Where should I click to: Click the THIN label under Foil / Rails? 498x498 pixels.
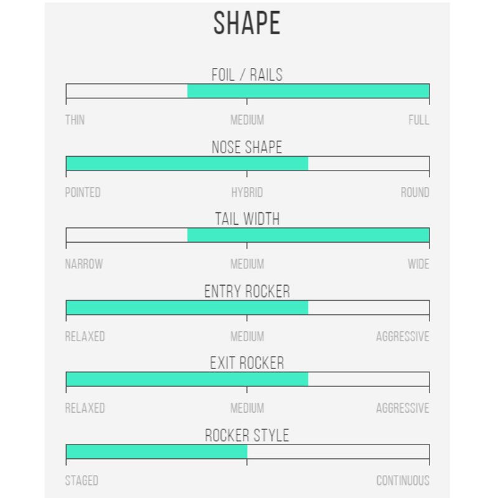click(75, 120)
